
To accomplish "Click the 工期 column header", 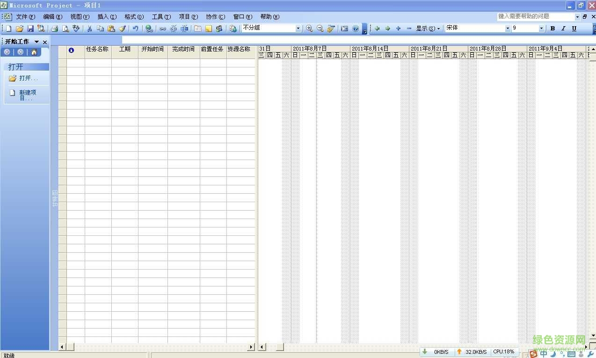I will click(125, 52).
